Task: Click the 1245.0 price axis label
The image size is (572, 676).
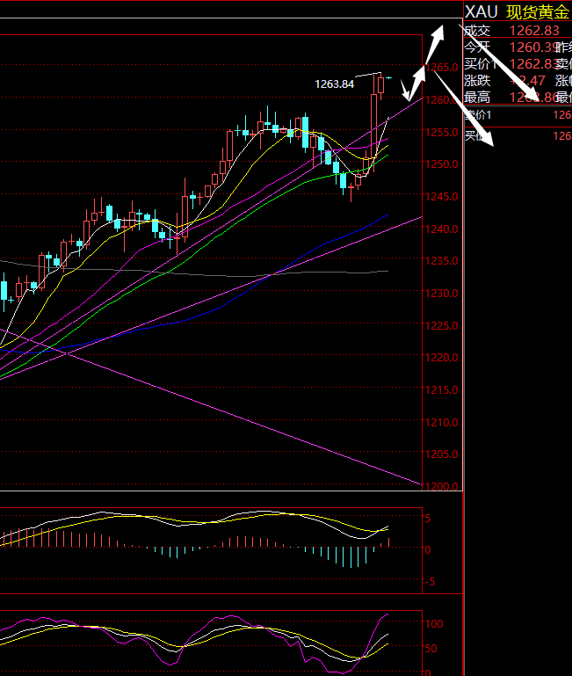Action: tap(442, 197)
